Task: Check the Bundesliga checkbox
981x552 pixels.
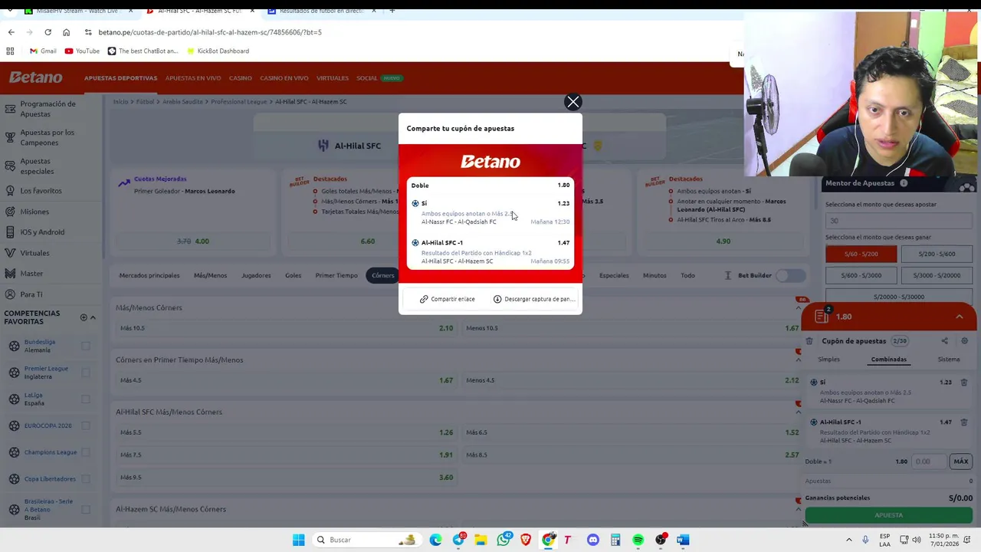Action: 86,346
